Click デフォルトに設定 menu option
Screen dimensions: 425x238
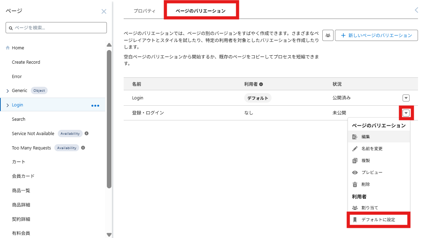(378, 220)
